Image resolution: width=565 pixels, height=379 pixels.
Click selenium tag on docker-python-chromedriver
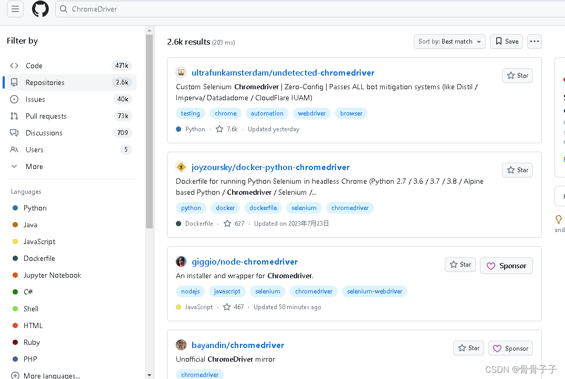click(304, 208)
